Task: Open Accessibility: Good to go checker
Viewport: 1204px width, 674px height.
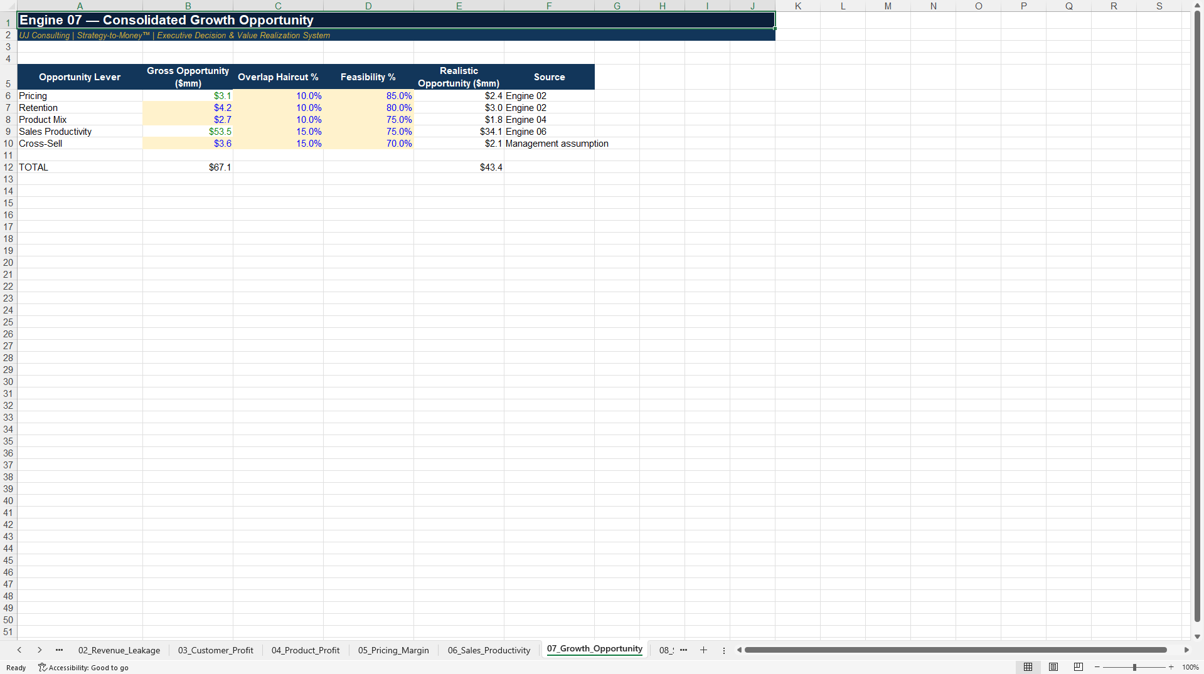Action: click(x=83, y=668)
